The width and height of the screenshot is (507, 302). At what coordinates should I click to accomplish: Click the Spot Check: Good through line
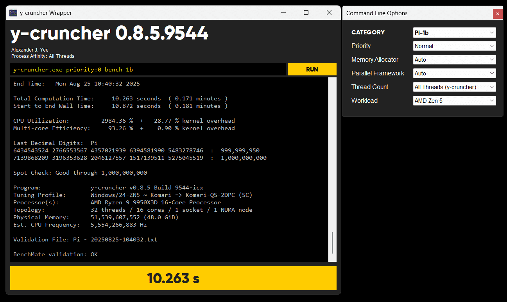coord(80,173)
